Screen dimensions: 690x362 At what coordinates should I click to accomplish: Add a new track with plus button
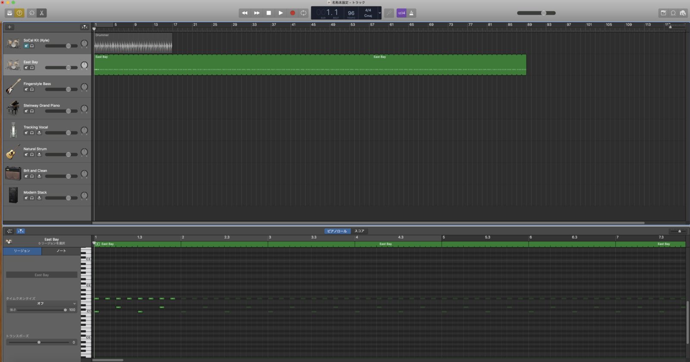click(x=9, y=27)
